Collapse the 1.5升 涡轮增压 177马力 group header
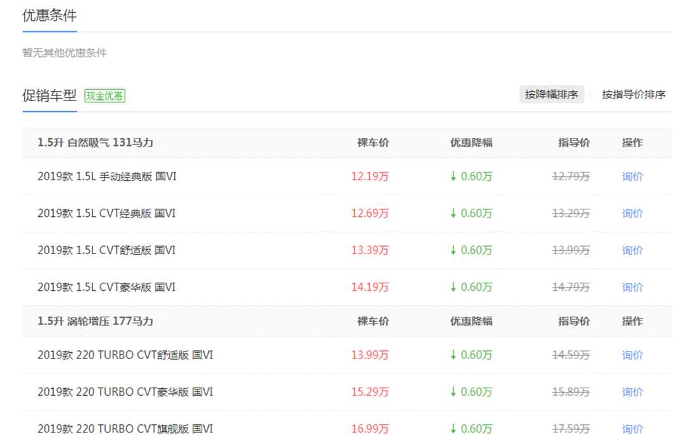The width and height of the screenshot is (684, 447). click(x=95, y=321)
